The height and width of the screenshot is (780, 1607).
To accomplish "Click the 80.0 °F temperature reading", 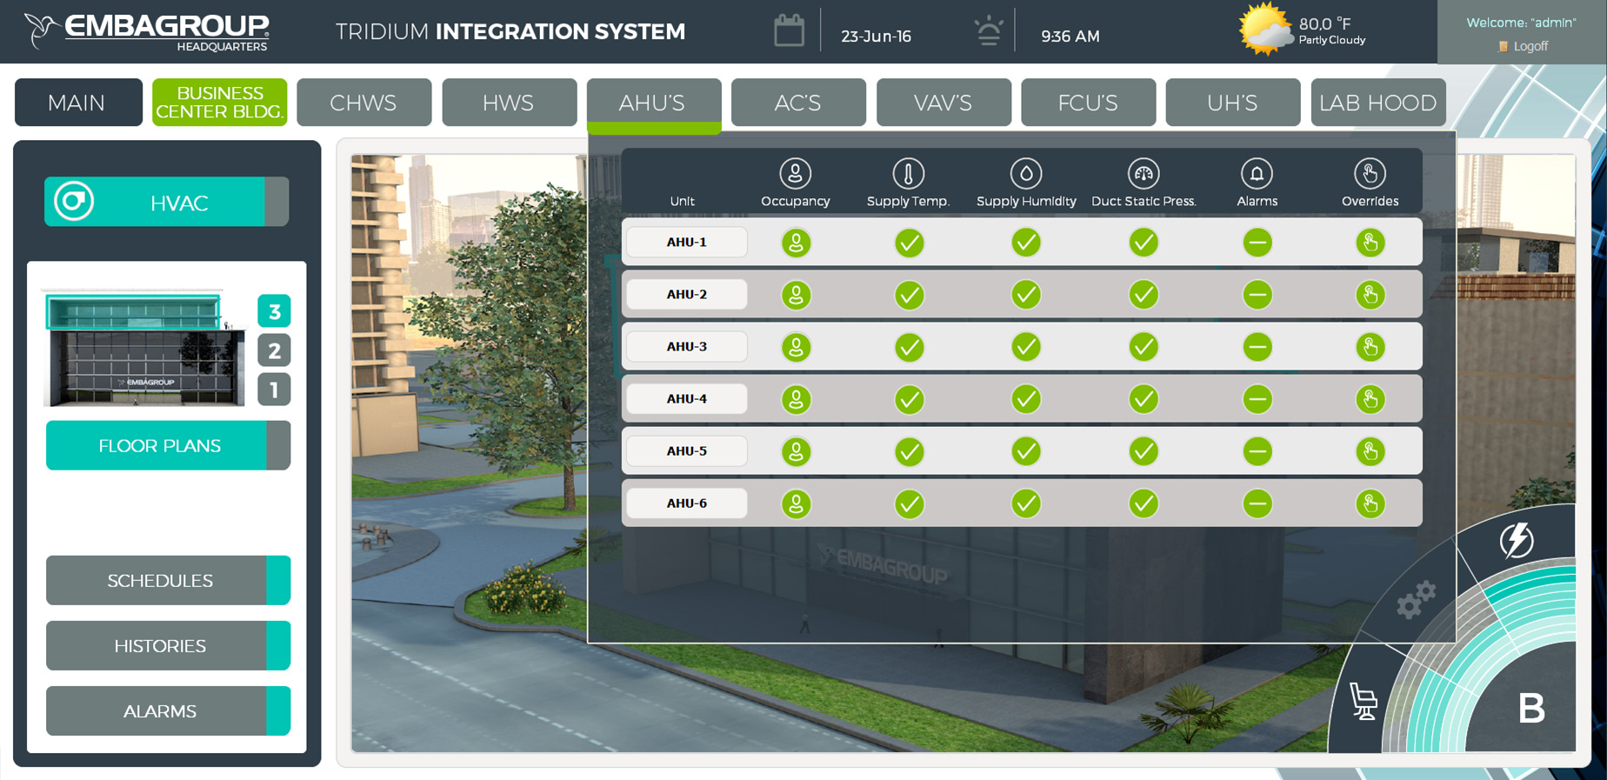I will (1324, 23).
